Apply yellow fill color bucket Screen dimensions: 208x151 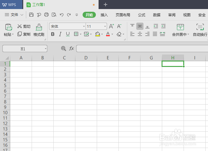(97, 34)
